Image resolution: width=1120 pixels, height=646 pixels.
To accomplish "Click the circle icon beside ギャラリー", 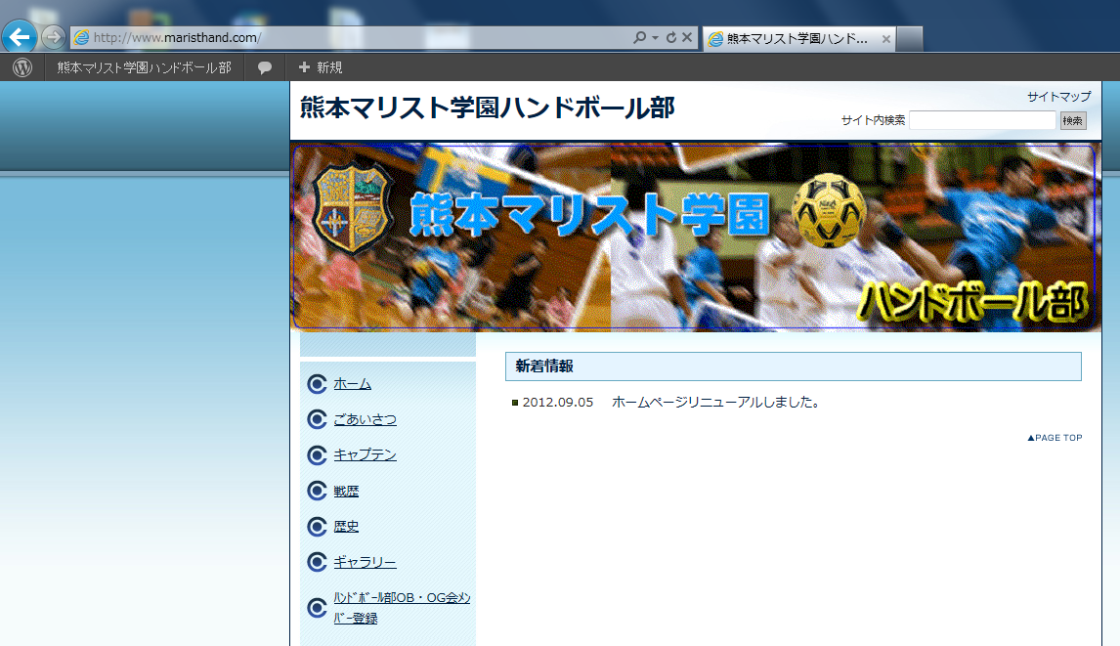I will coord(318,562).
